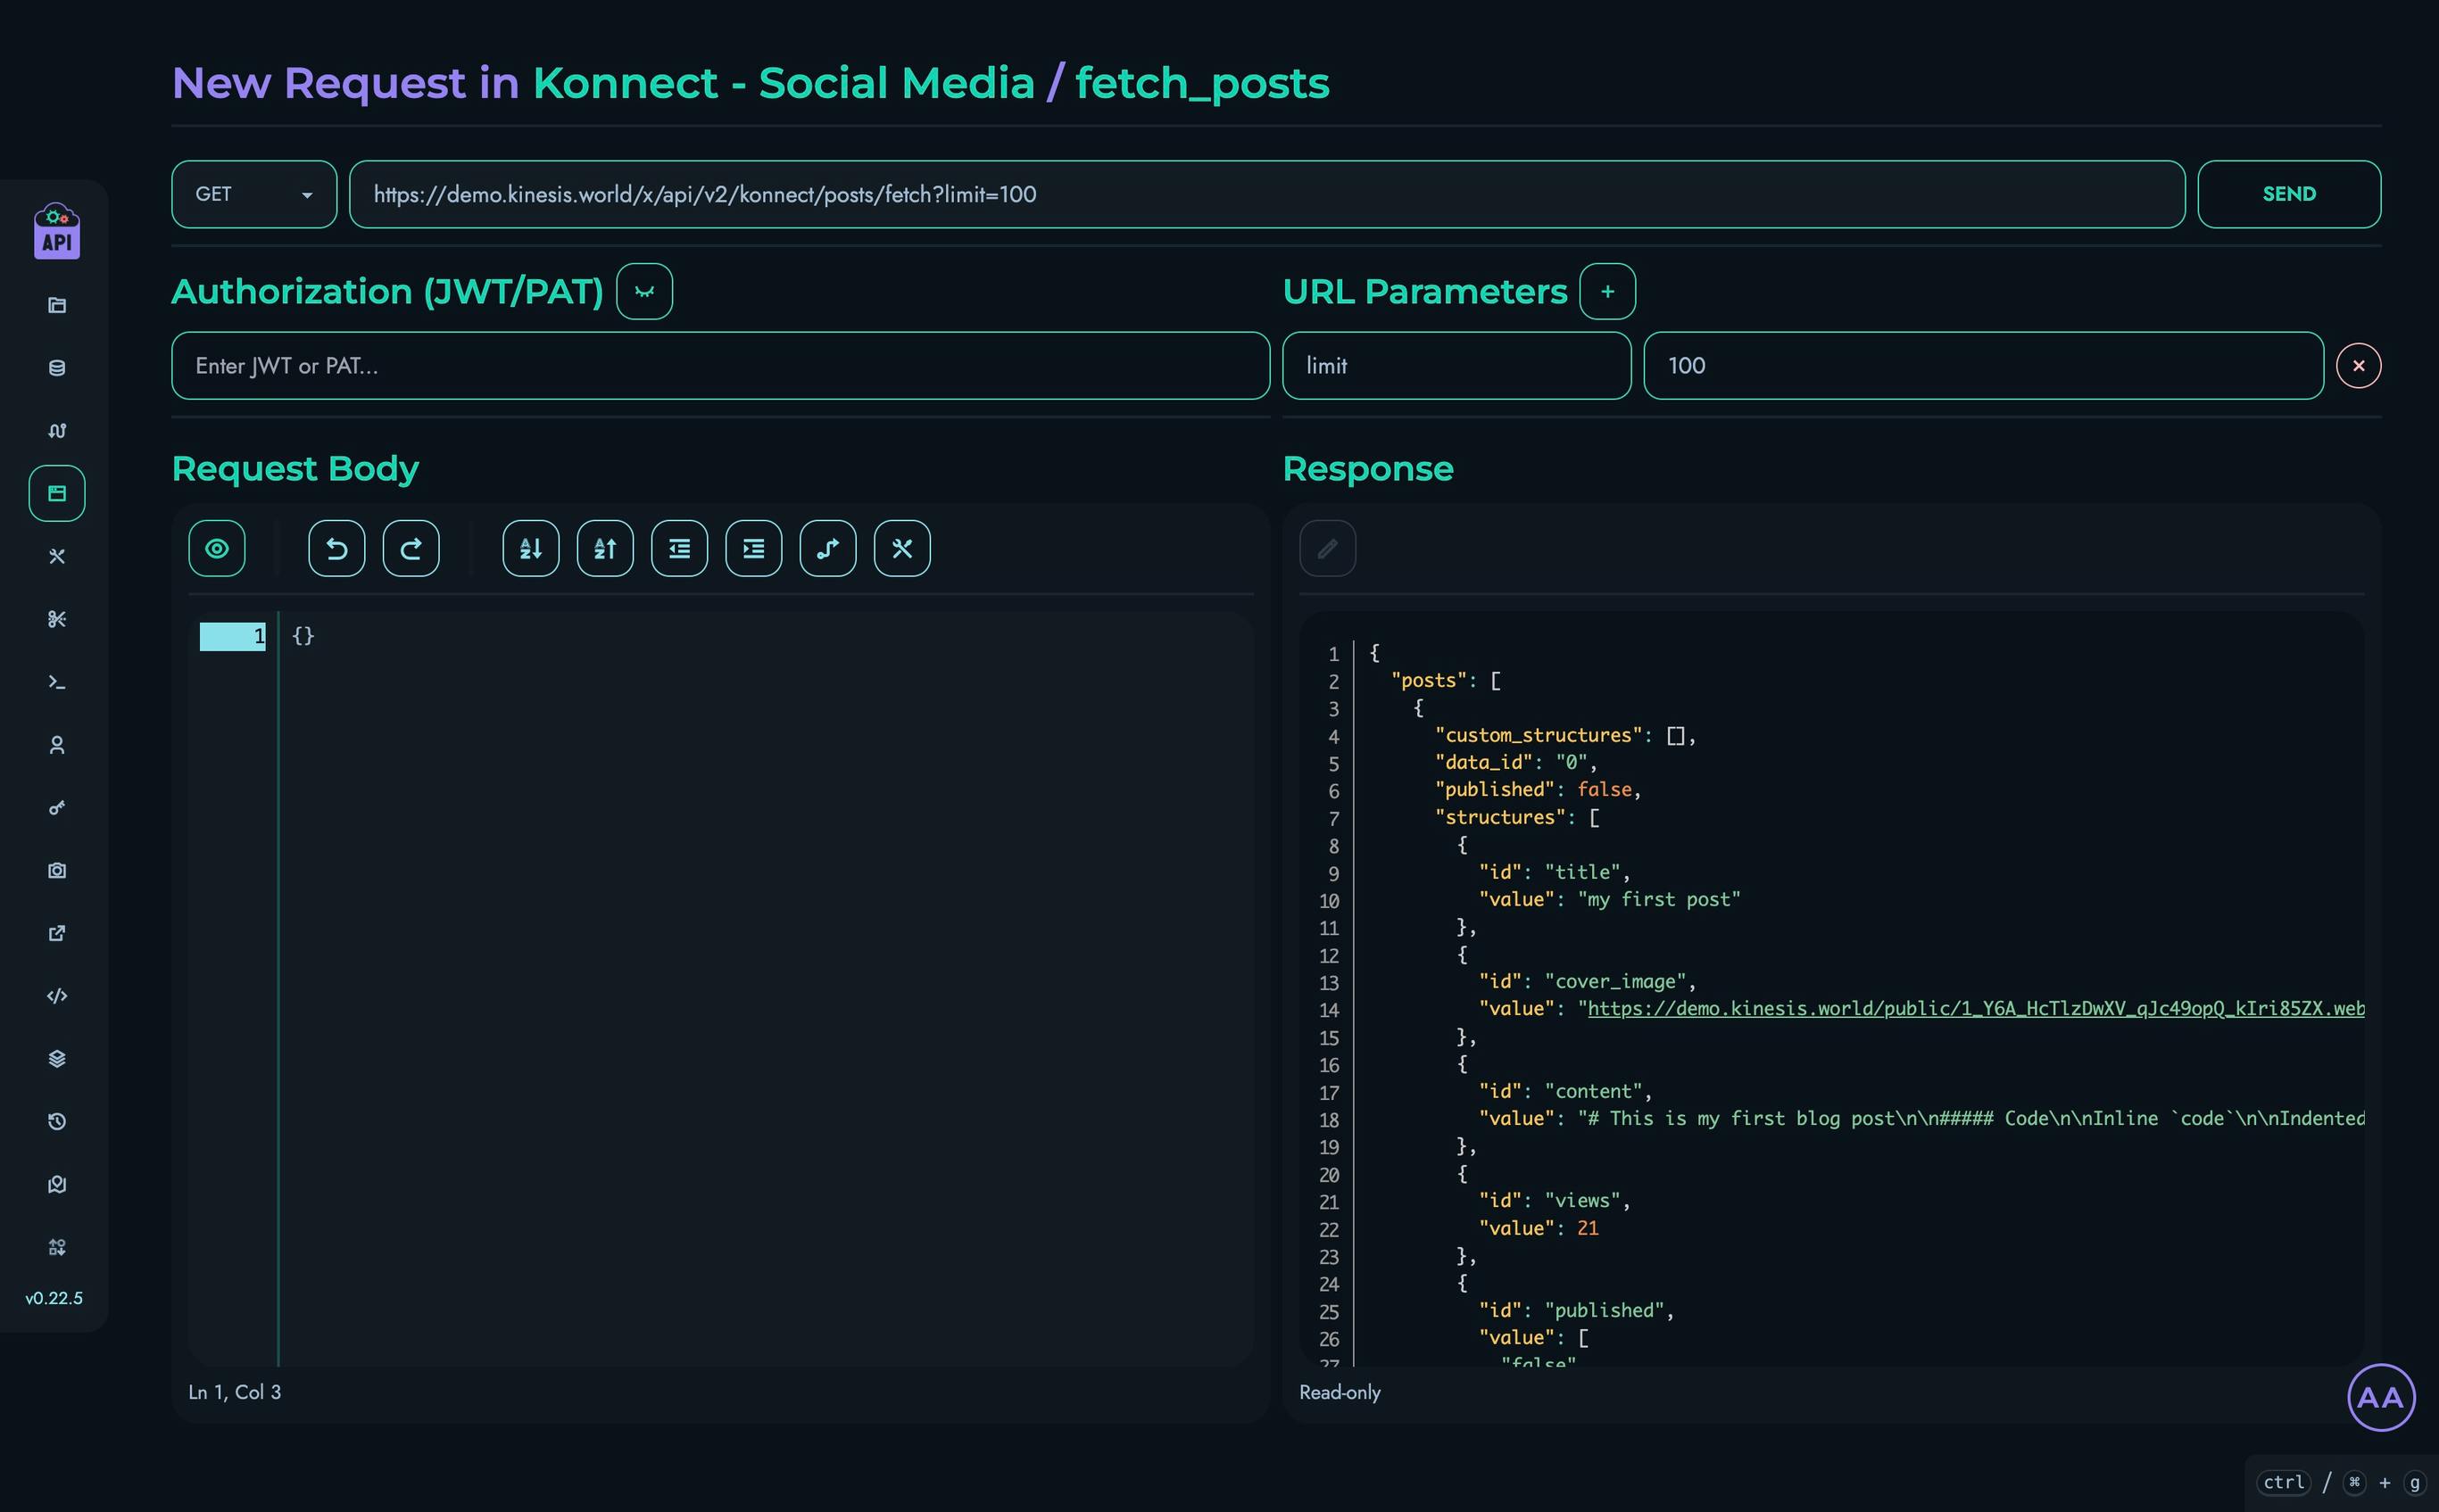The width and height of the screenshot is (2439, 1512).
Task: Click the URL Parameters heading
Action: point(1425,291)
